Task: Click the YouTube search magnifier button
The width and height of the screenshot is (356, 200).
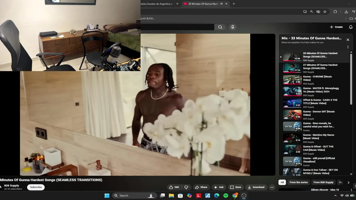Action: coord(220,27)
